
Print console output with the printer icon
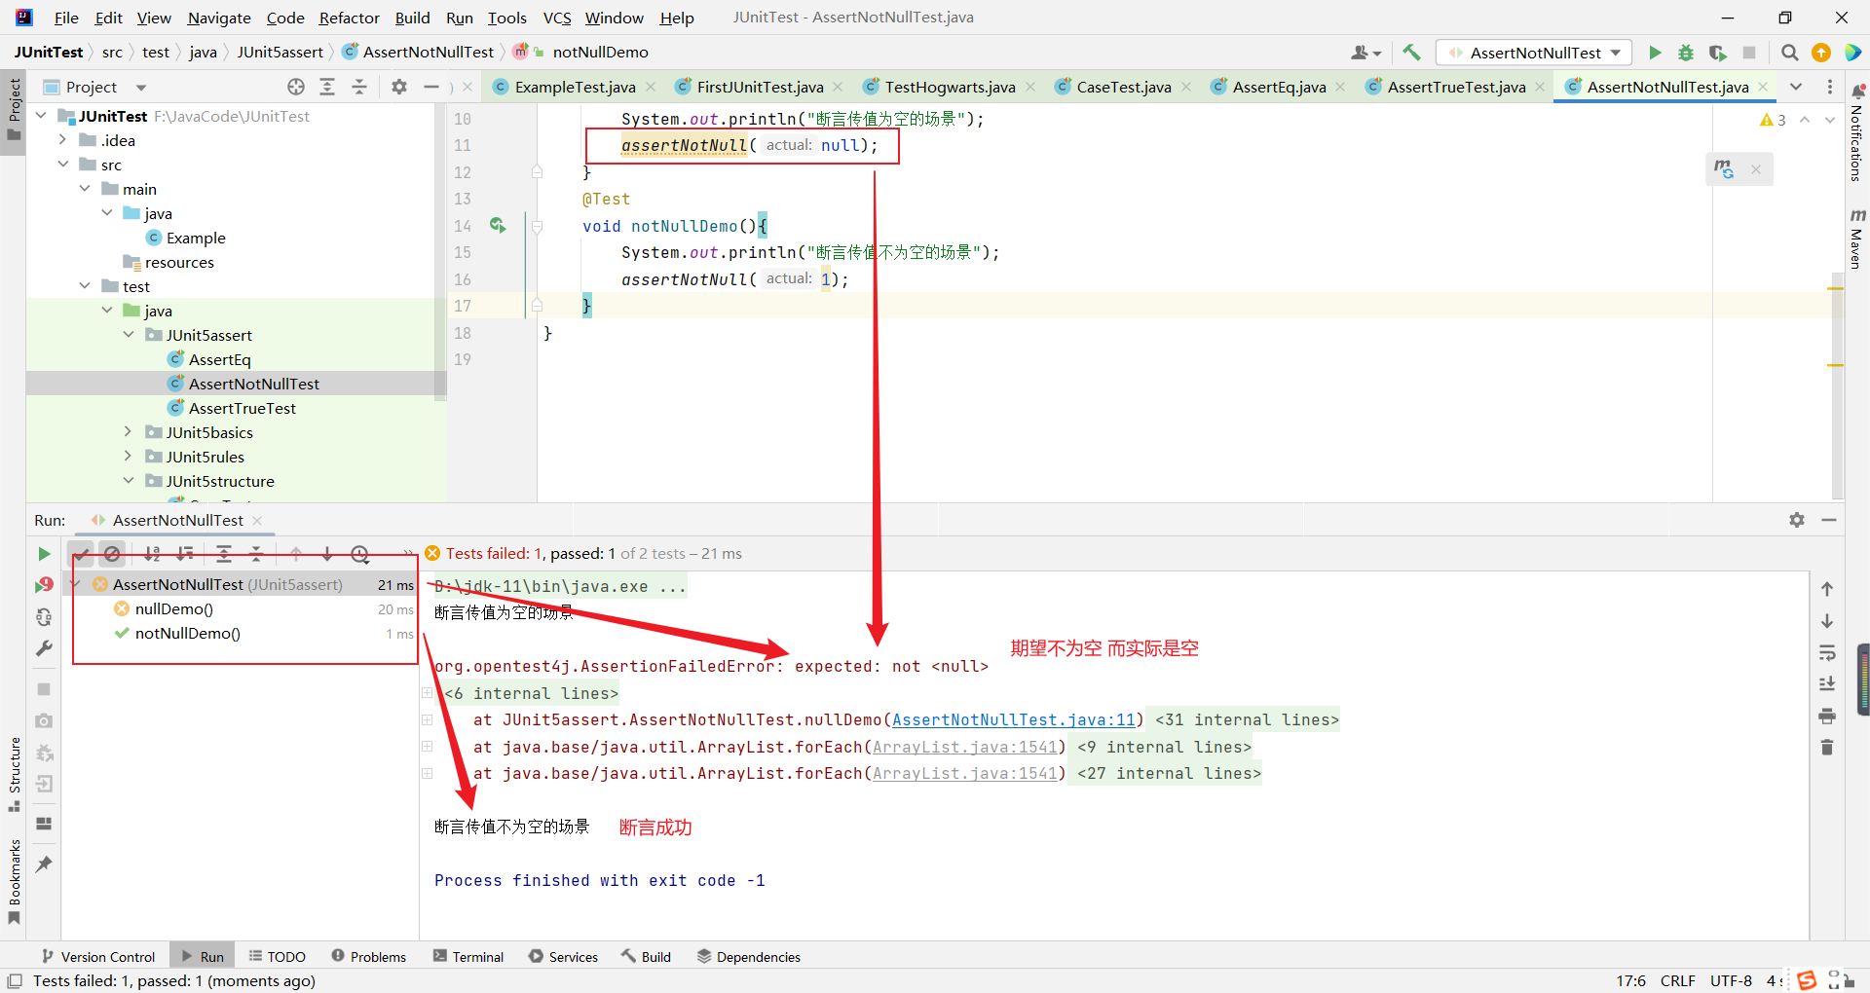(x=1827, y=717)
